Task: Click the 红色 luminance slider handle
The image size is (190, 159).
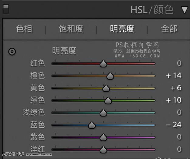Action: click(x=103, y=64)
